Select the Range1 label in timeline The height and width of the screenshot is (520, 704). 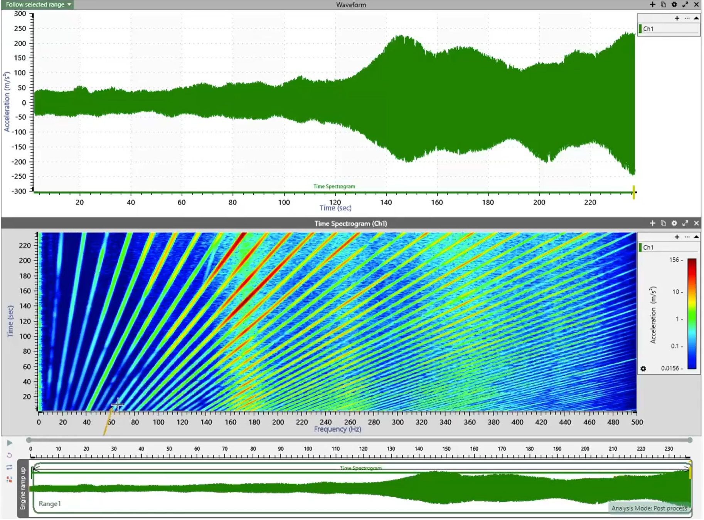50,504
